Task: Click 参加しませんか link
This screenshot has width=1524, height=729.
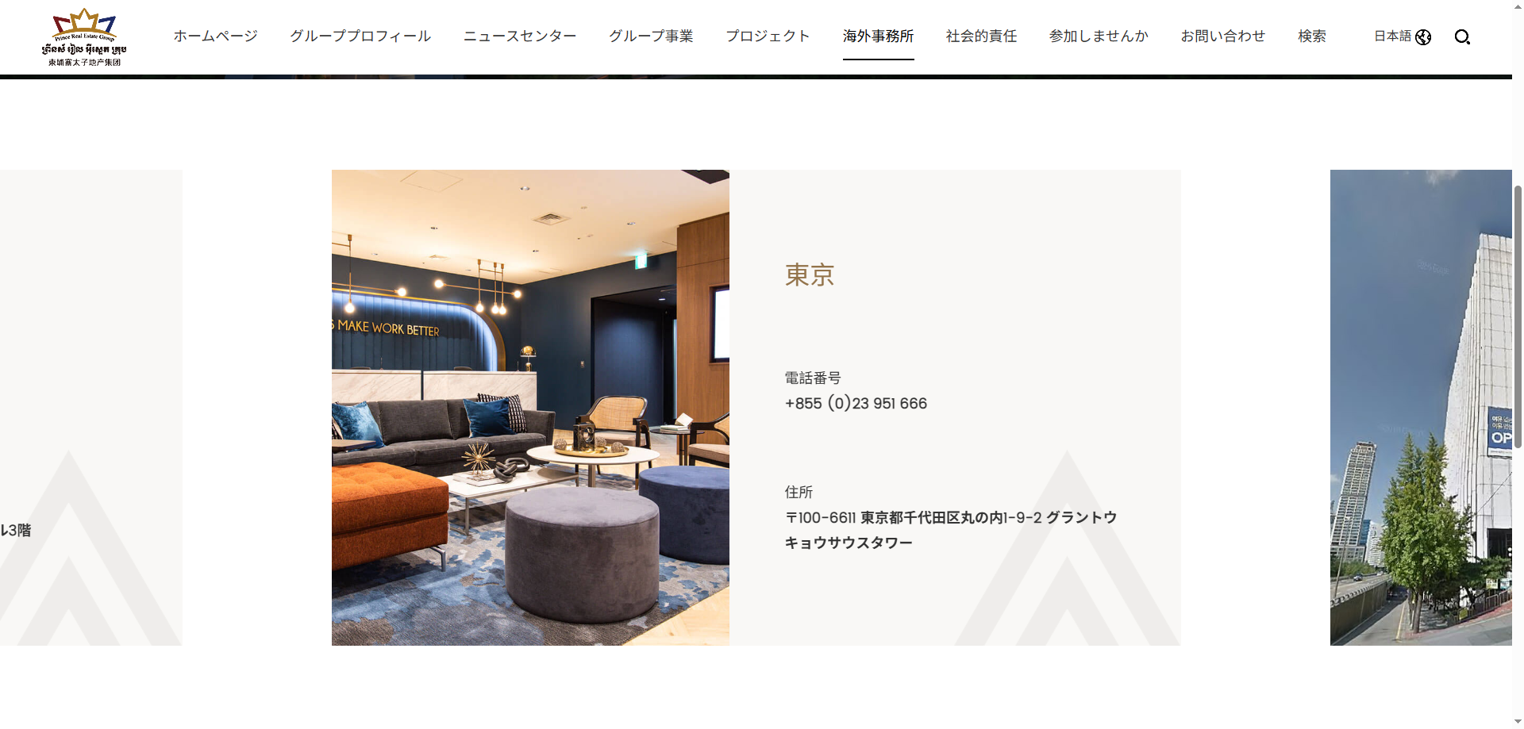Action: coord(1099,36)
